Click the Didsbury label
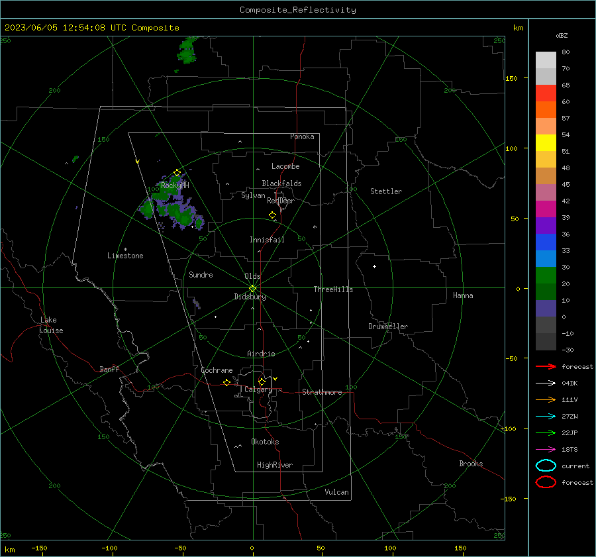The height and width of the screenshot is (557, 596). pos(250,297)
